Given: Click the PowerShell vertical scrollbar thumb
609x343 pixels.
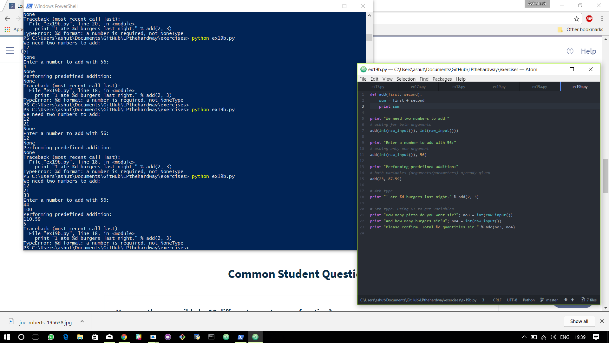Looking at the screenshot, I should (x=369, y=37).
